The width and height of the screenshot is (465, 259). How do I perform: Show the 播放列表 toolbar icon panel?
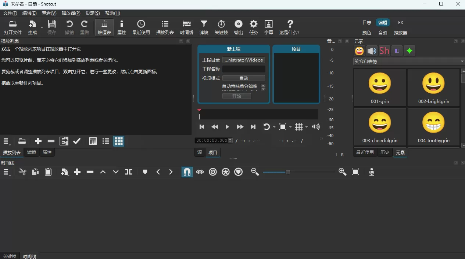(x=165, y=27)
